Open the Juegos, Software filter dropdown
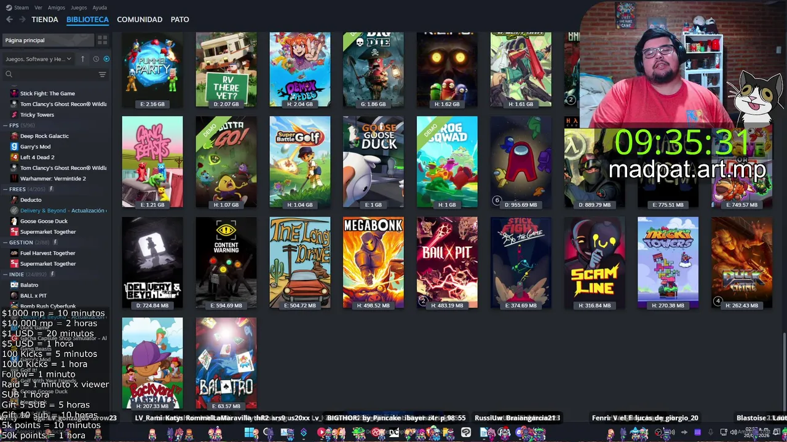Image resolution: width=787 pixels, height=442 pixels. (38, 59)
